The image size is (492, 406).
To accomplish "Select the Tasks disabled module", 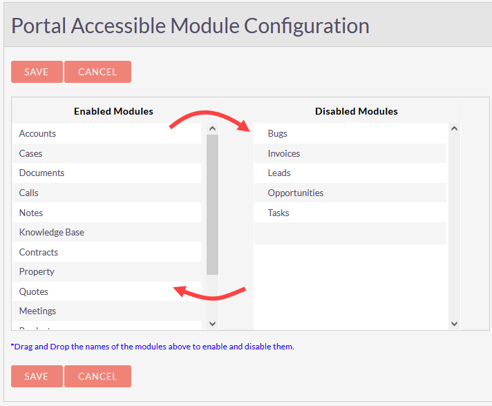I will click(278, 213).
